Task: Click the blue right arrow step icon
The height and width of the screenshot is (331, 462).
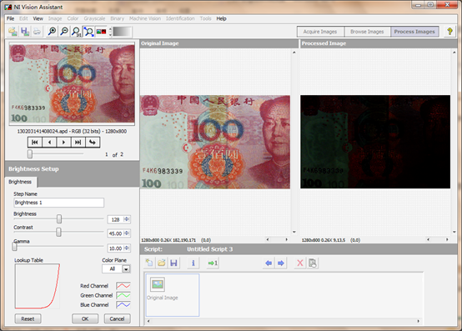Action: click(281, 263)
